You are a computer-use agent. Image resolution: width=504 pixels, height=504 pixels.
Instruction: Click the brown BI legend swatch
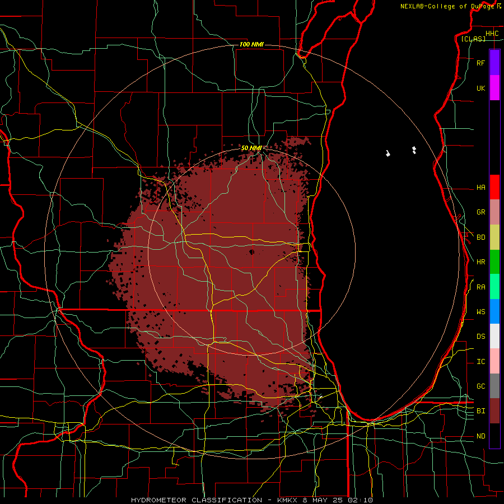tap(494, 411)
